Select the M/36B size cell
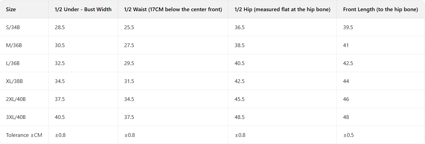This screenshot has height=144, width=425. (14, 45)
